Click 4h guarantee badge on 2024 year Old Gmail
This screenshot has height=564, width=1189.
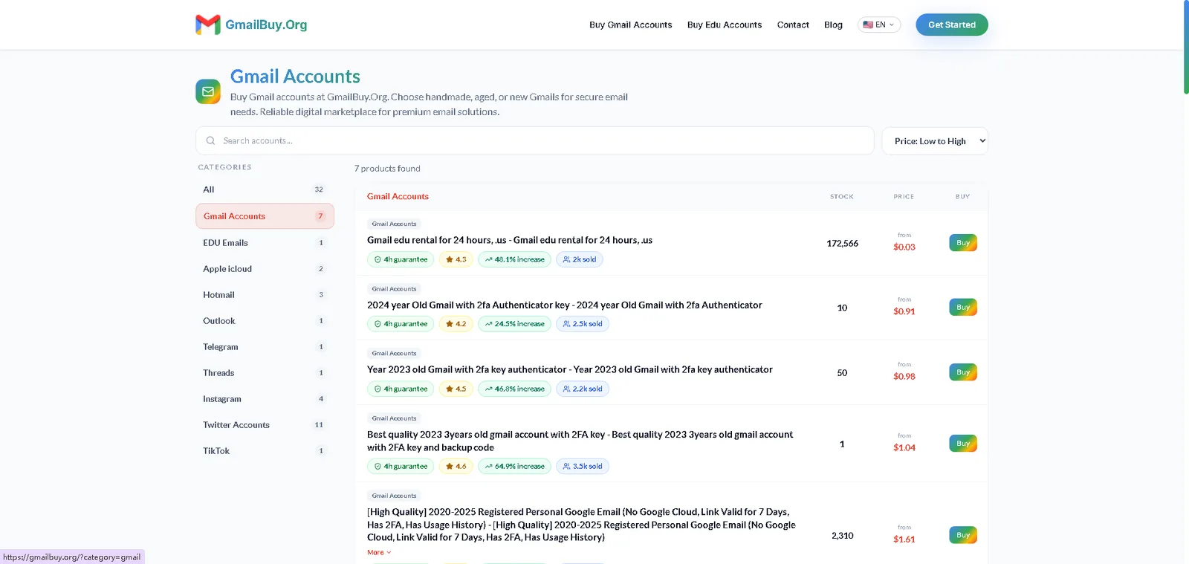[401, 324]
